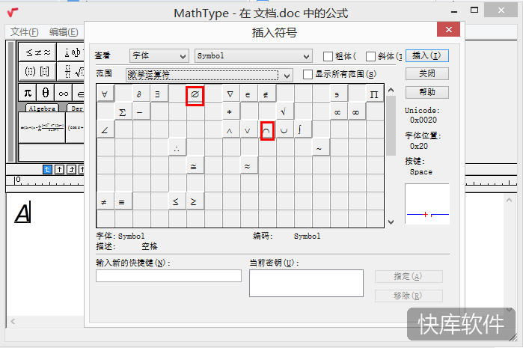
Task: Click the symbol grid scroll-down arrow
Action: (x=391, y=222)
